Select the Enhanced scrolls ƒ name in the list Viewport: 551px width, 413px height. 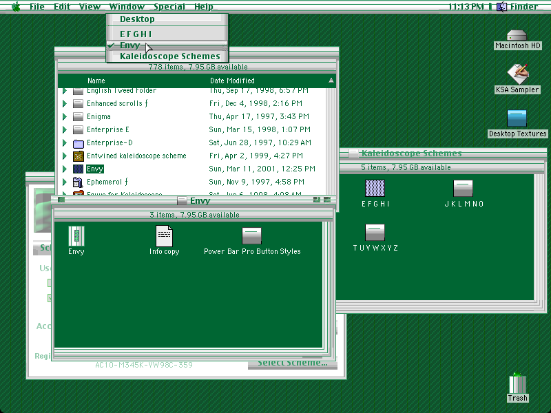tap(117, 104)
